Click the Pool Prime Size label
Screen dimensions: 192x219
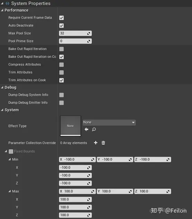[x=21, y=41]
